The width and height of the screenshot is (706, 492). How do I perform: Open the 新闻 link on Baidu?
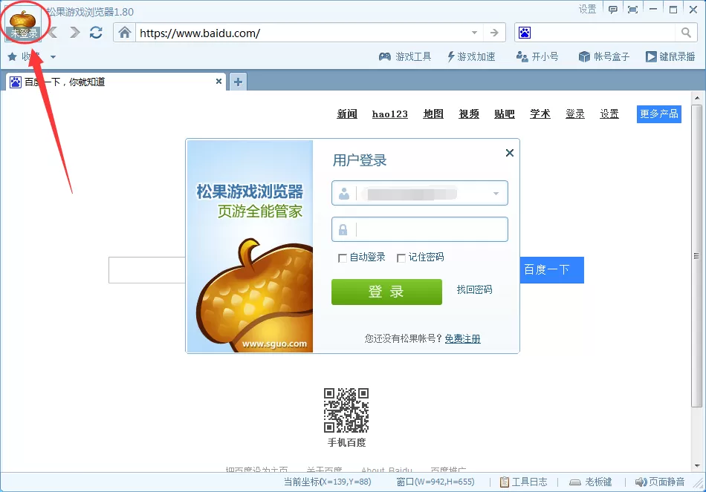(x=347, y=114)
